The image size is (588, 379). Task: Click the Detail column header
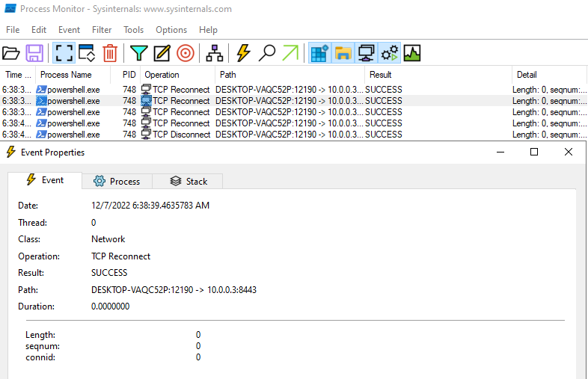click(x=549, y=75)
